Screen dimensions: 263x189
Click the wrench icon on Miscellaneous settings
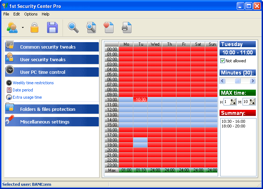point(10,119)
